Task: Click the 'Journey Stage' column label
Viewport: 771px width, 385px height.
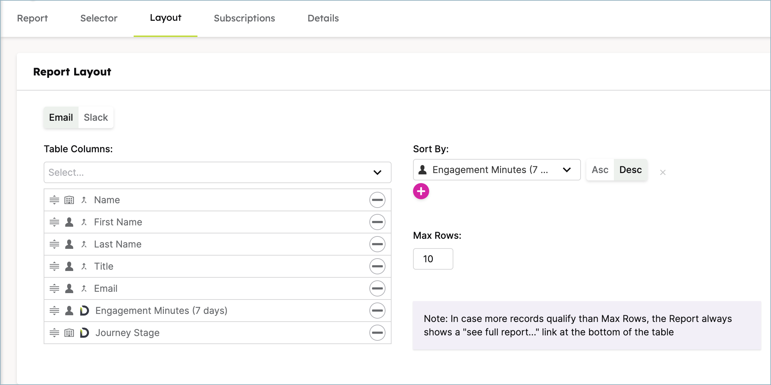Action: click(x=127, y=333)
